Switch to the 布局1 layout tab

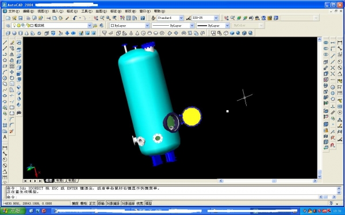pyautogui.click(x=60, y=181)
